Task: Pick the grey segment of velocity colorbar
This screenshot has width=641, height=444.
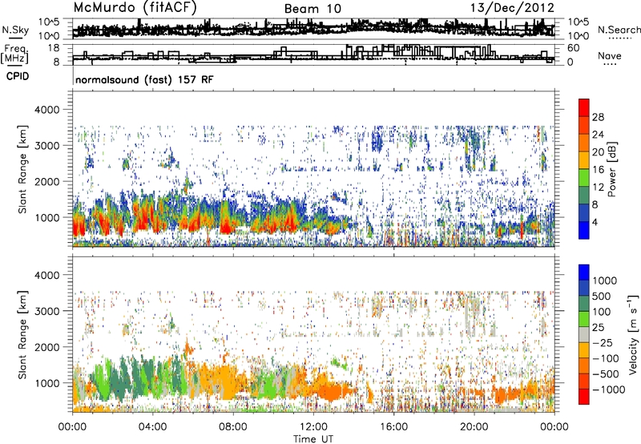Action: [x=584, y=335]
